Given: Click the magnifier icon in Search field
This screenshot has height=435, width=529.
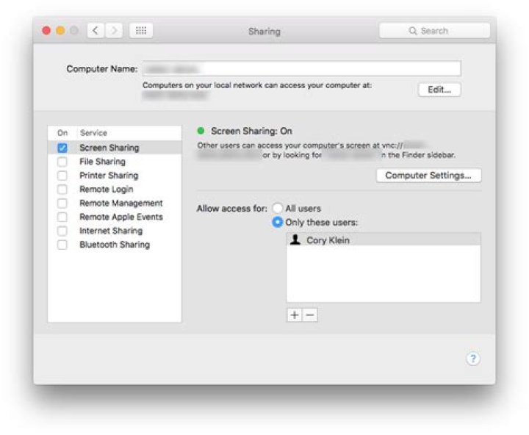Looking at the screenshot, I should (412, 31).
